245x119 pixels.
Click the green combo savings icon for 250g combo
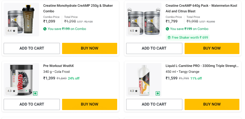point(45,29)
